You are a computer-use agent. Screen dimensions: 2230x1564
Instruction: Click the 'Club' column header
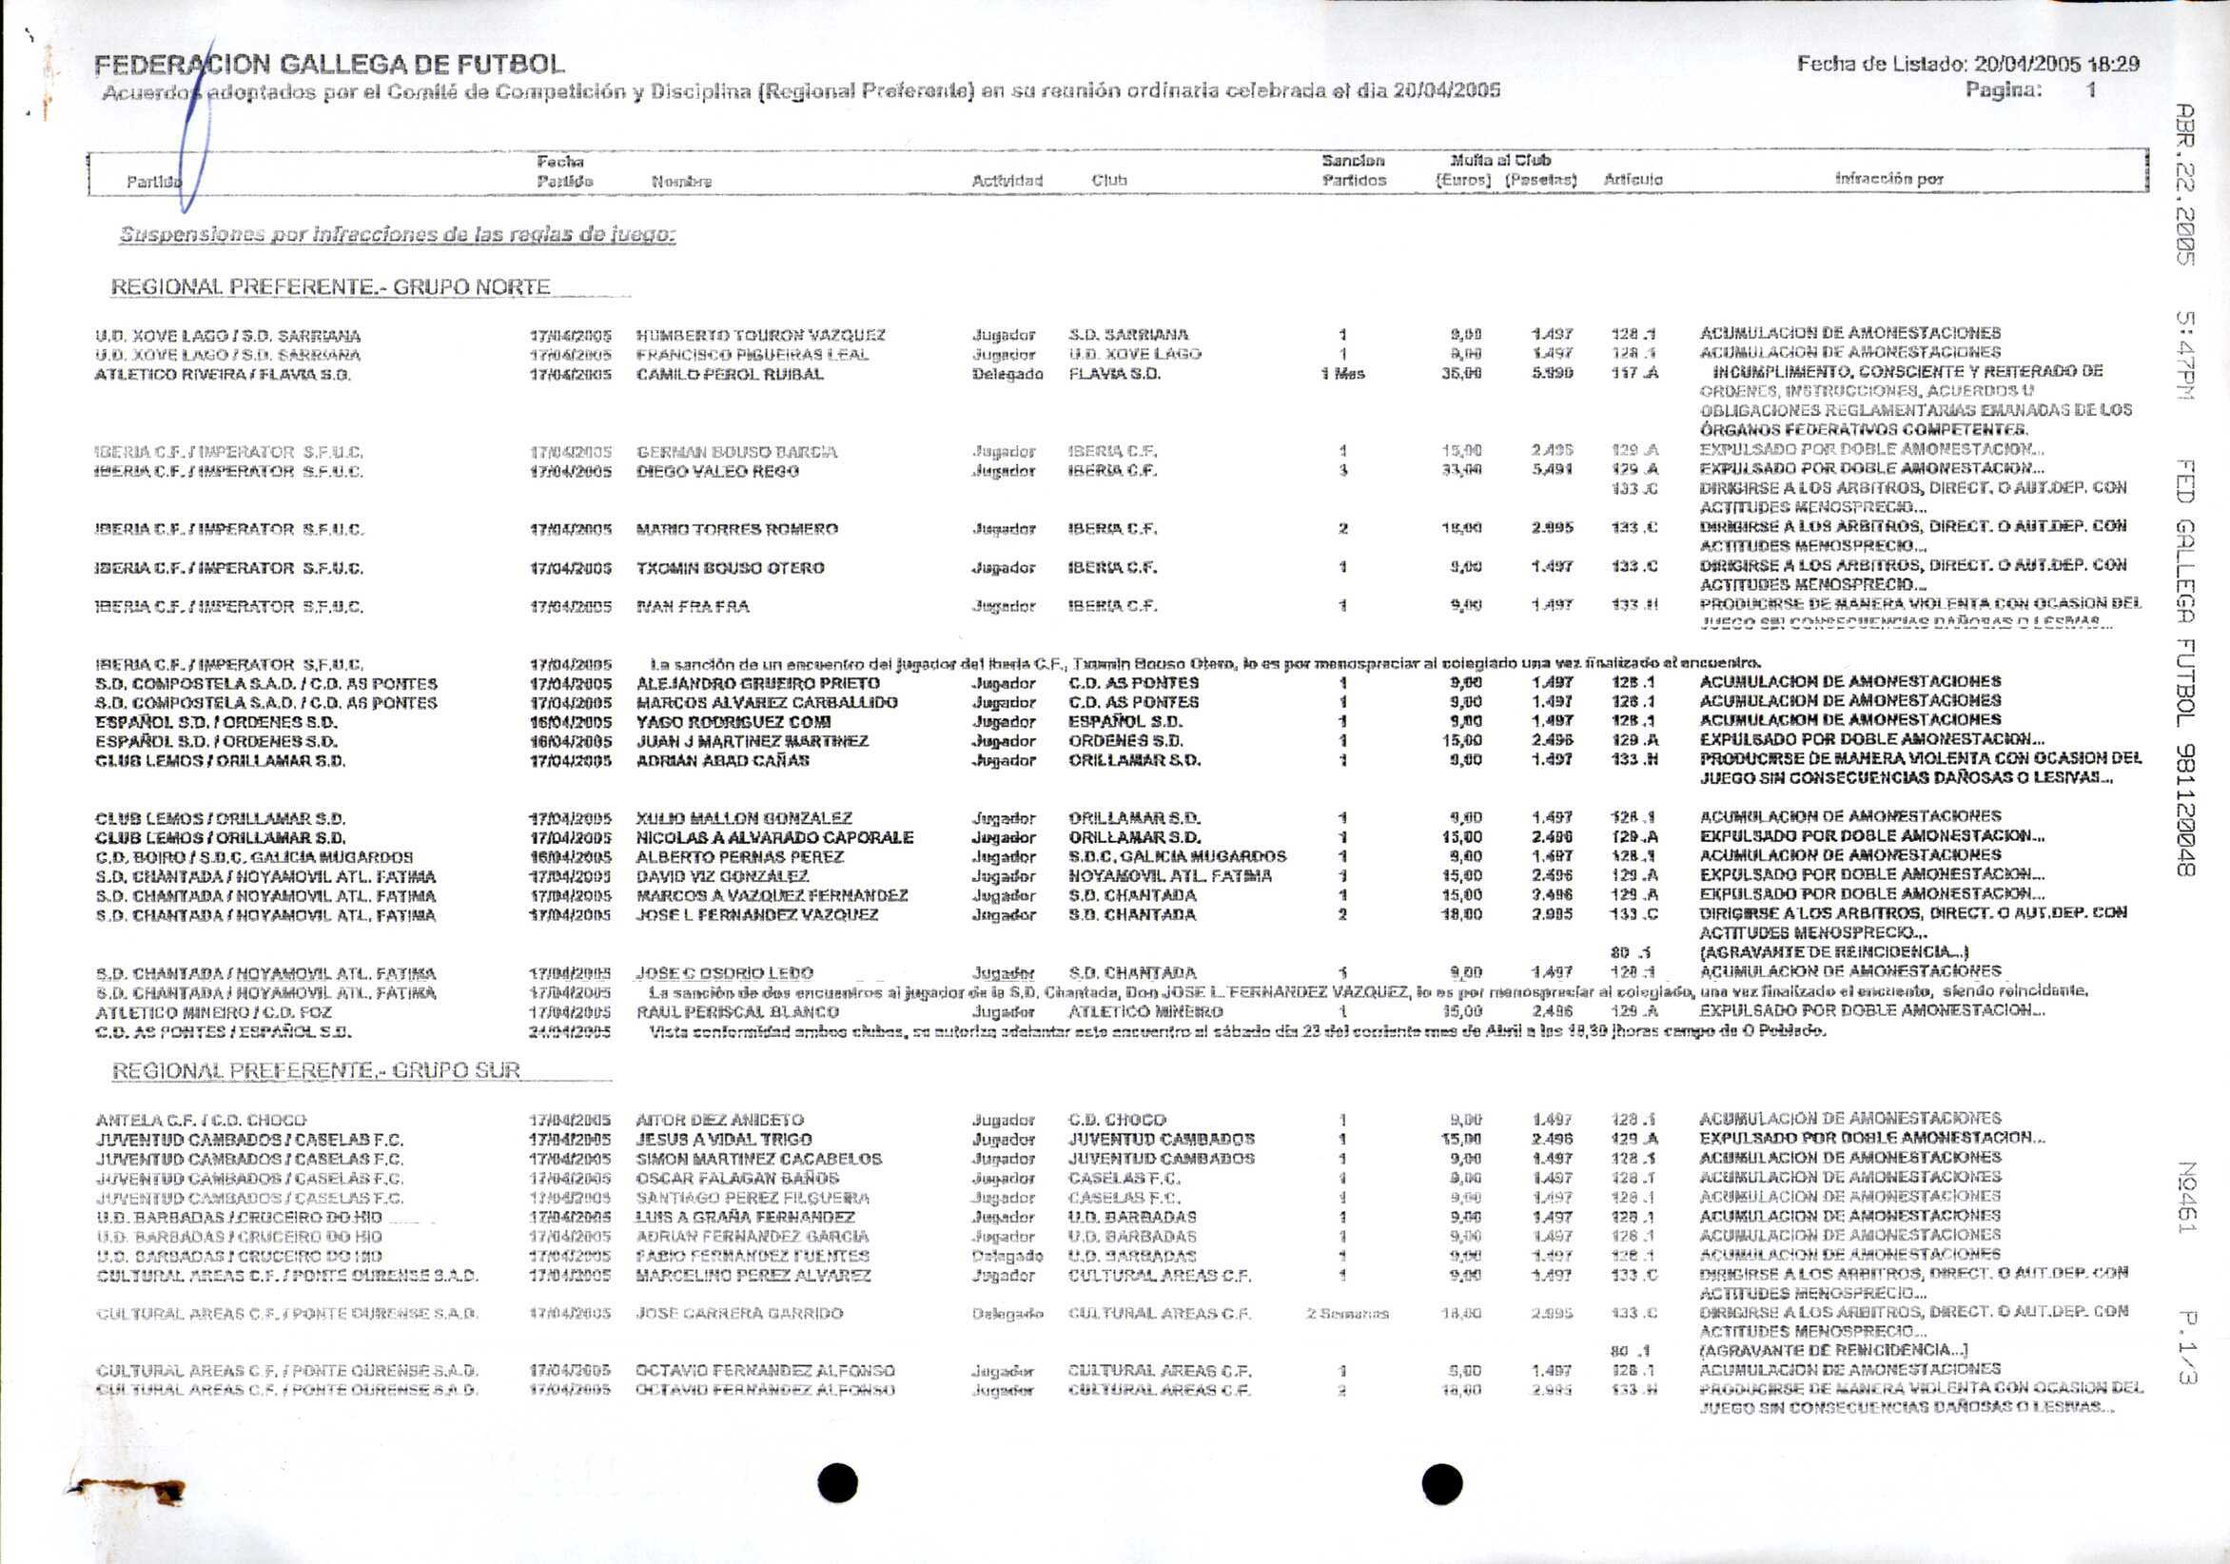(1109, 181)
